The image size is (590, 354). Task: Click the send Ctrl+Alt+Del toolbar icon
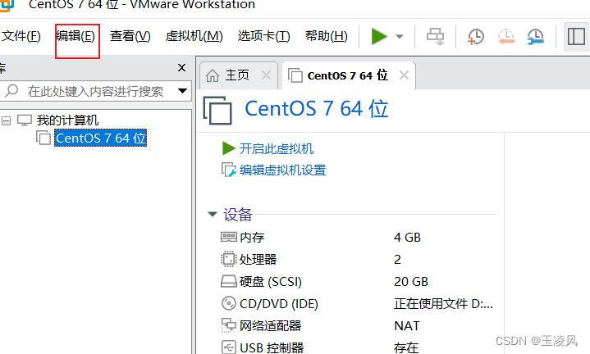point(436,37)
